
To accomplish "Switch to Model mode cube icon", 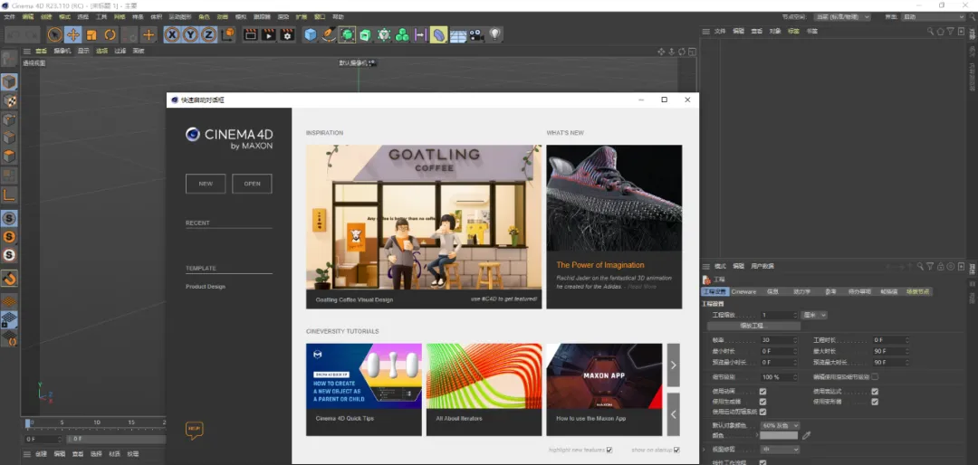I will tap(9, 82).
